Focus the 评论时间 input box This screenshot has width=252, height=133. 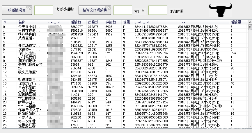(158, 10)
